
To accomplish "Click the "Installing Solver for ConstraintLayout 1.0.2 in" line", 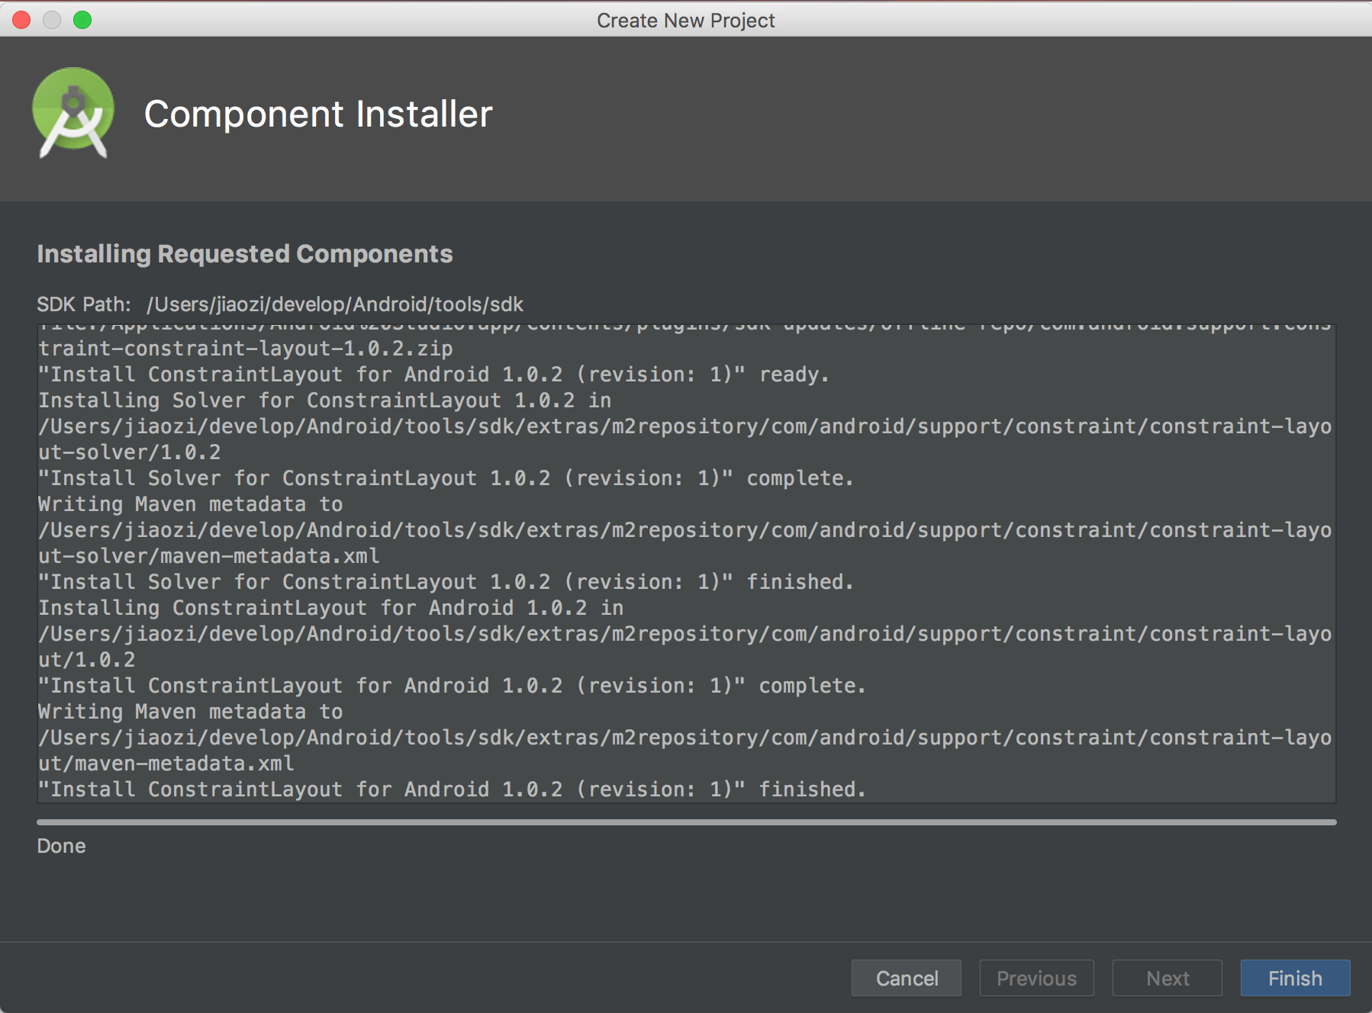I will click(x=325, y=400).
